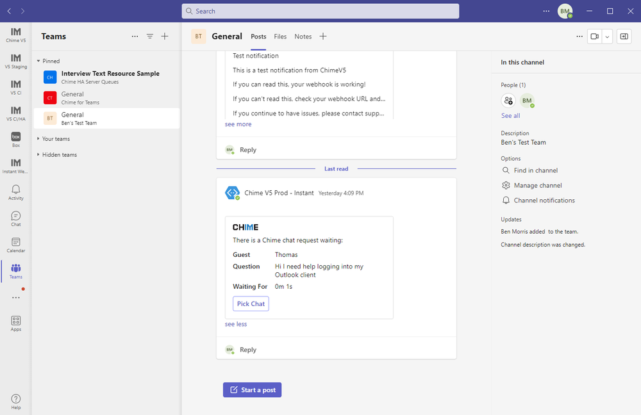Viewport: 641px width, 415px height.
Task: Open the Apps store icon
Action: click(15, 323)
